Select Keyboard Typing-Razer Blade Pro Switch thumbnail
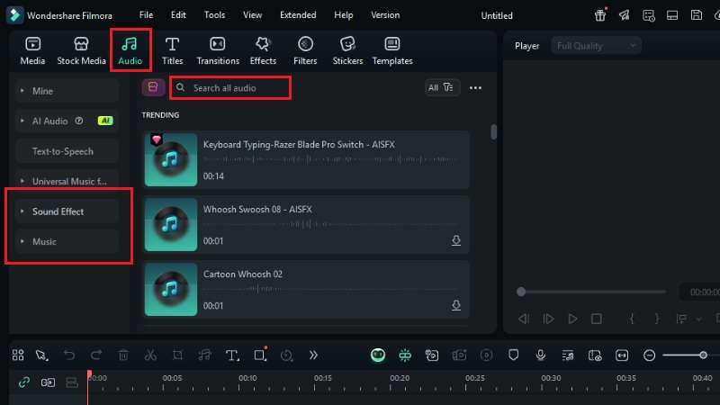The image size is (720, 405). tap(171, 159)
